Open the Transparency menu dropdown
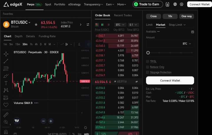212x135 pixels. tap(93, 4)
